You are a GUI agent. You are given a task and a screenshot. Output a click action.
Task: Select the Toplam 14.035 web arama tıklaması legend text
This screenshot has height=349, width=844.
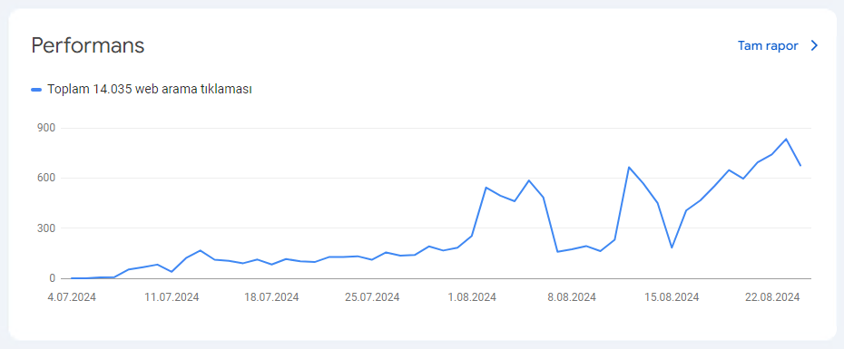click(150, 89)
